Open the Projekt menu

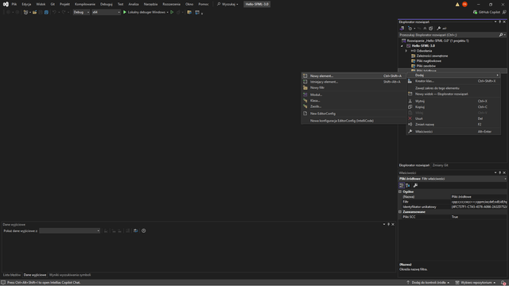point(64,4)
